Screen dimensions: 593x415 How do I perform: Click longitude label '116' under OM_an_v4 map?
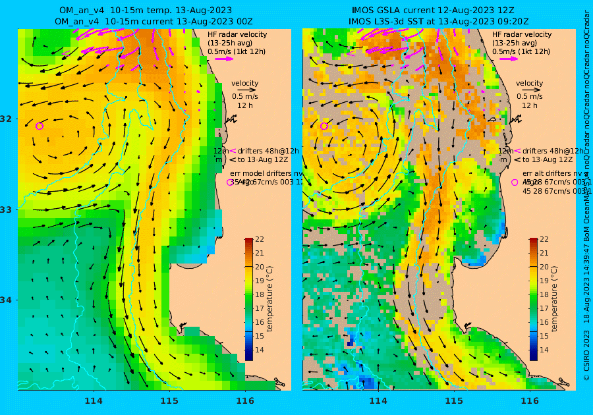245,401
